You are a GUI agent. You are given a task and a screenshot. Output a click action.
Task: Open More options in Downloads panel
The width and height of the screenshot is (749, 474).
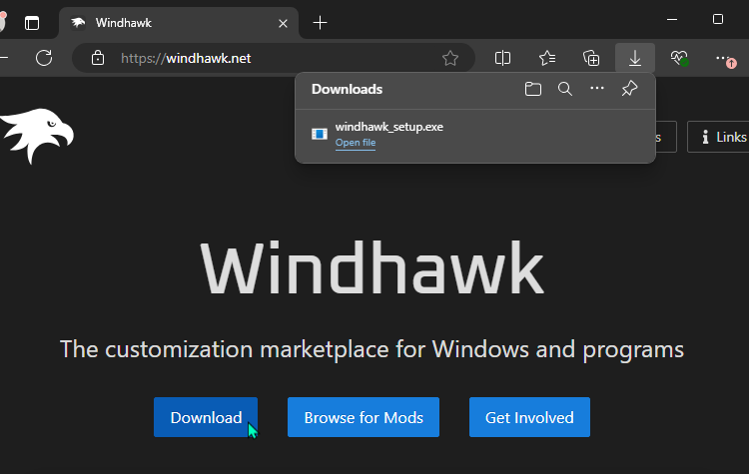(x=597, y=88)
